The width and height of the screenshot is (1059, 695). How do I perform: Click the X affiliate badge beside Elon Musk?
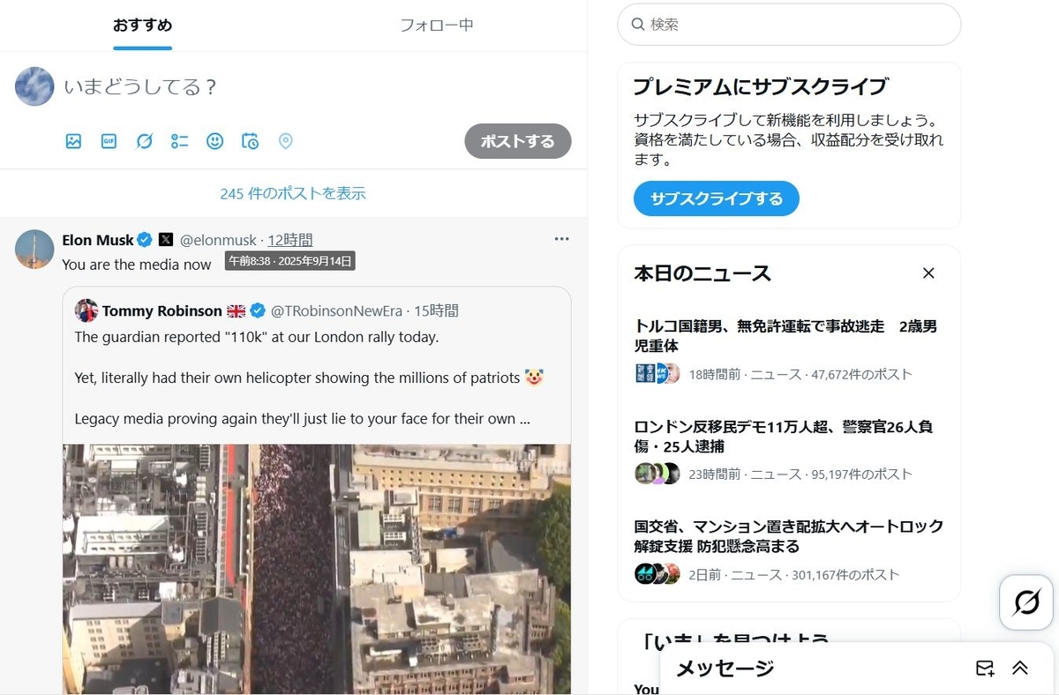click(x=166, y=240)
